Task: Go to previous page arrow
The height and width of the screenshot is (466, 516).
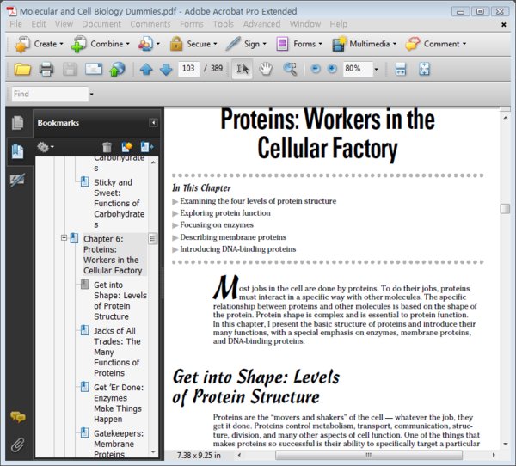Action: (x=145, y=69)
